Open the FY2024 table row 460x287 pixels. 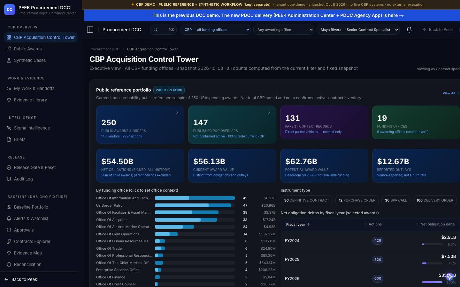(x=370, y=240)
